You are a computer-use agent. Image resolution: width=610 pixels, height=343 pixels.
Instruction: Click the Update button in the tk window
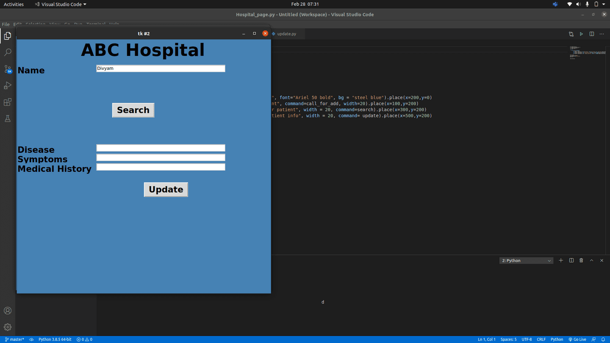166,189
